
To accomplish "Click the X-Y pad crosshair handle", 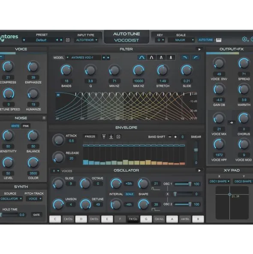I will pos(229,194).
